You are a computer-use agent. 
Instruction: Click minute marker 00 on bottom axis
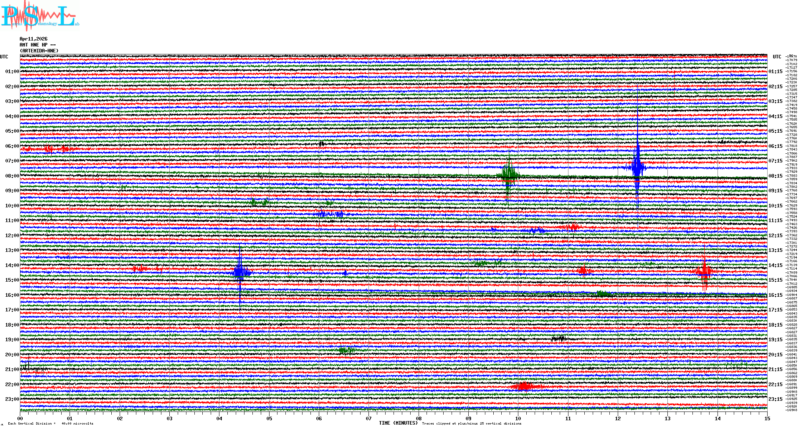20,419
